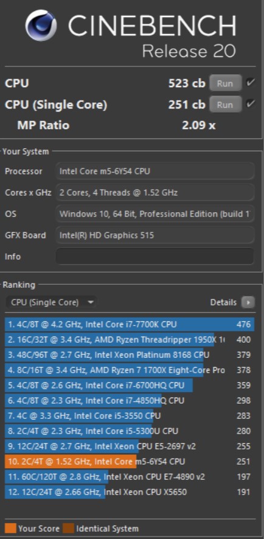Select the orange m5-6Y54 ranking row
Screen dimensions: 264x539
point(130,462)
